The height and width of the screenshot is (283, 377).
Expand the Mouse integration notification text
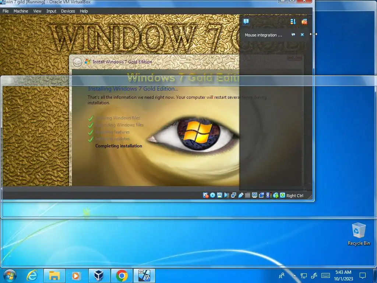point(263,35)
